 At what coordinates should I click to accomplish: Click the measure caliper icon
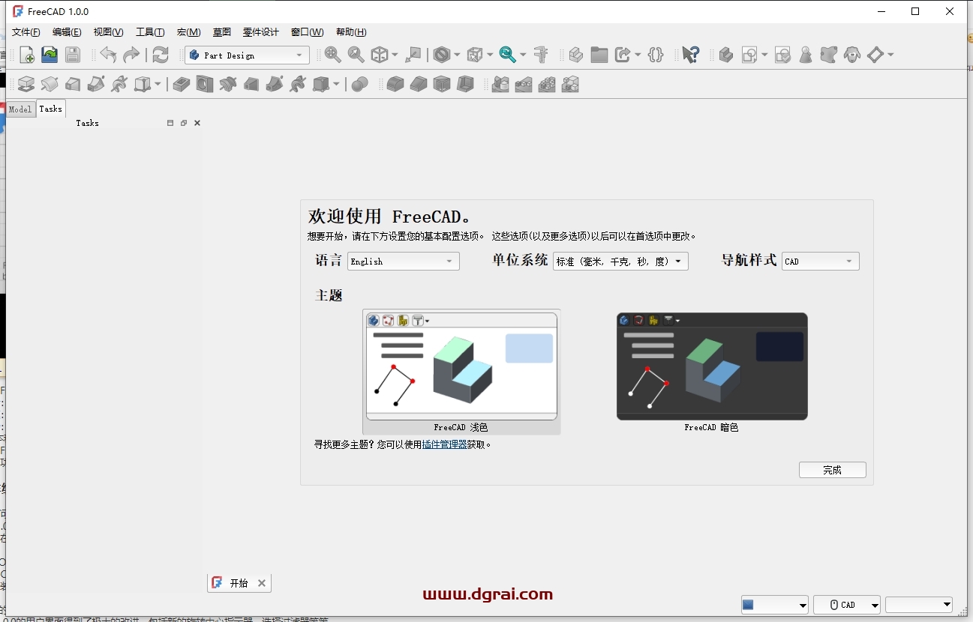point(542,55)
